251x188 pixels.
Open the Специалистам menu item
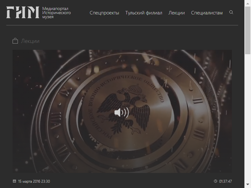(207, 13)
